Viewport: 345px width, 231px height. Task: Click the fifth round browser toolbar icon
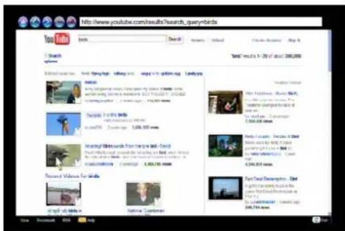[71, 22]
